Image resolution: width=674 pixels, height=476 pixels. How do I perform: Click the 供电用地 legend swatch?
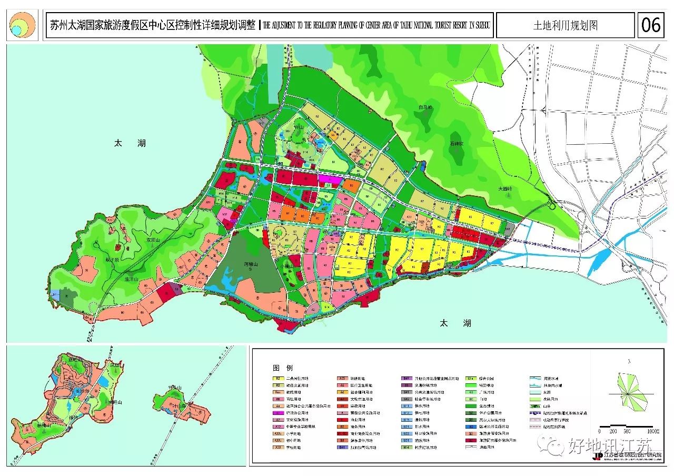tap(407, 413)
